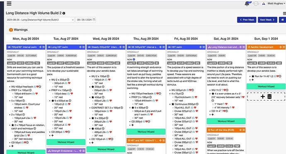Open the calendar picker icon
This screenshot has width=286, height=154.
coord(94,20)
